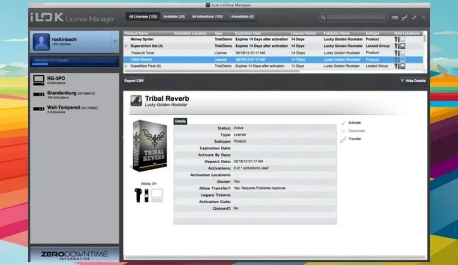The image size is (458, 265).
Task: Click the transfer license toolbar icon
Action: pos(404,18)
